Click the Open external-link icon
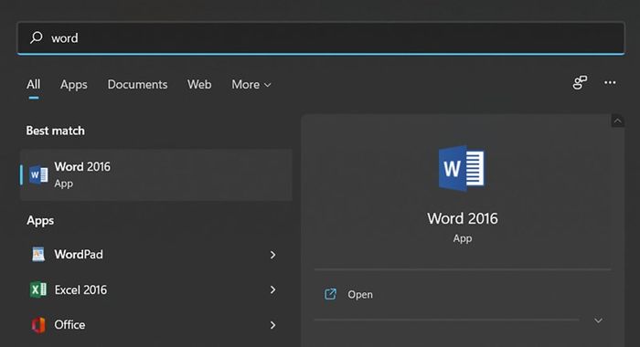This screenshot has width=640, height=347. click(330, 294)
